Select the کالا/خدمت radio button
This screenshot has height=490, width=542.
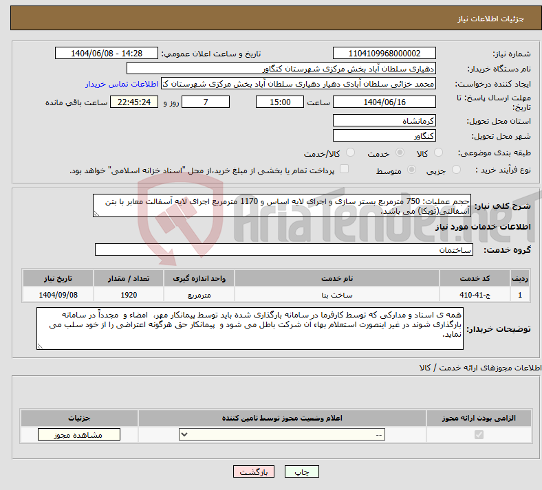(x=350, y=153)
